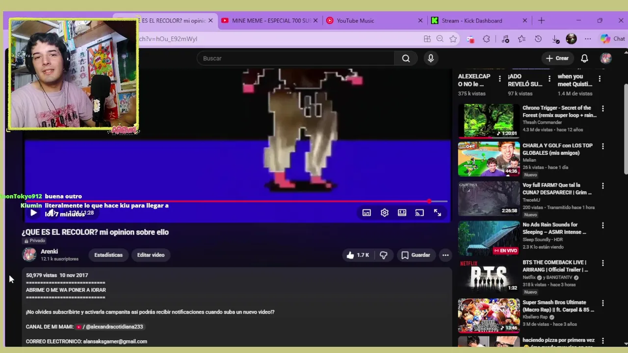
Task: Like the video with 1.7 K likes
Action: tap(357, 255)
